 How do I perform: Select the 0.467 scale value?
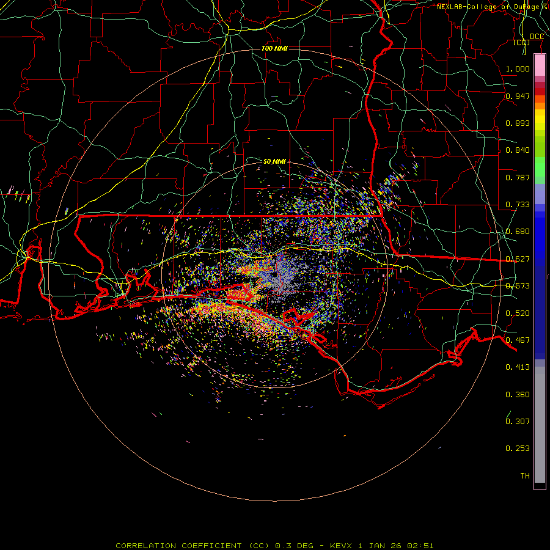point(518,340)
